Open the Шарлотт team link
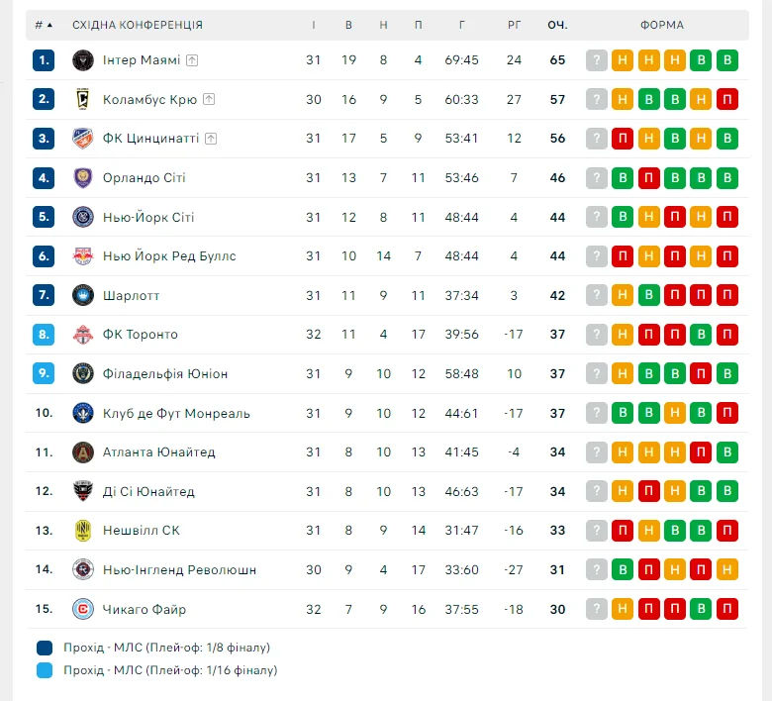 [131, 295]
